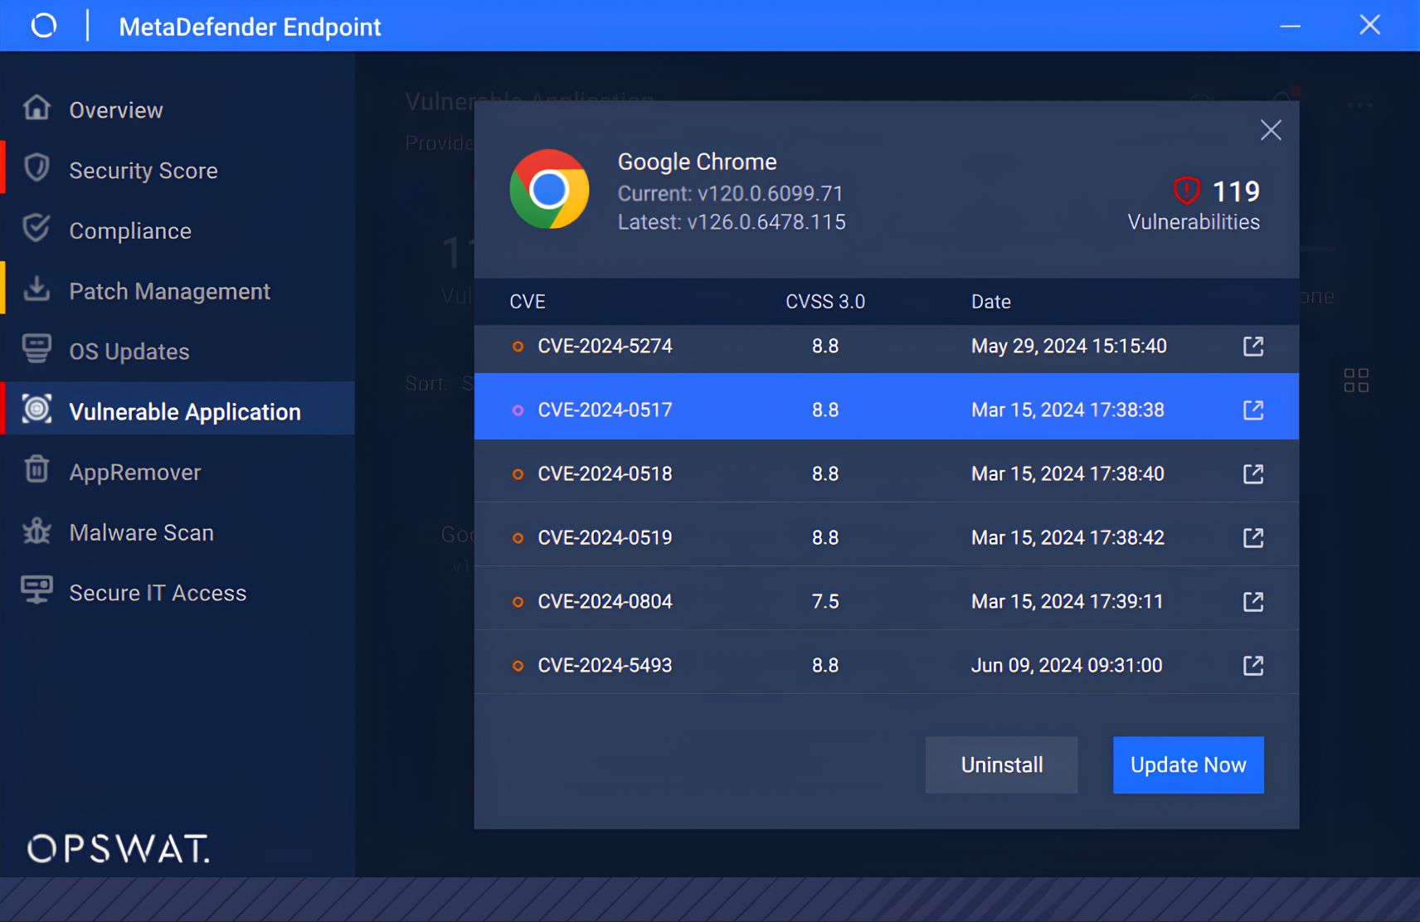Click the Patch Management download icon
The width and height of the screenshot is (1420, 922).
point(36,290)
